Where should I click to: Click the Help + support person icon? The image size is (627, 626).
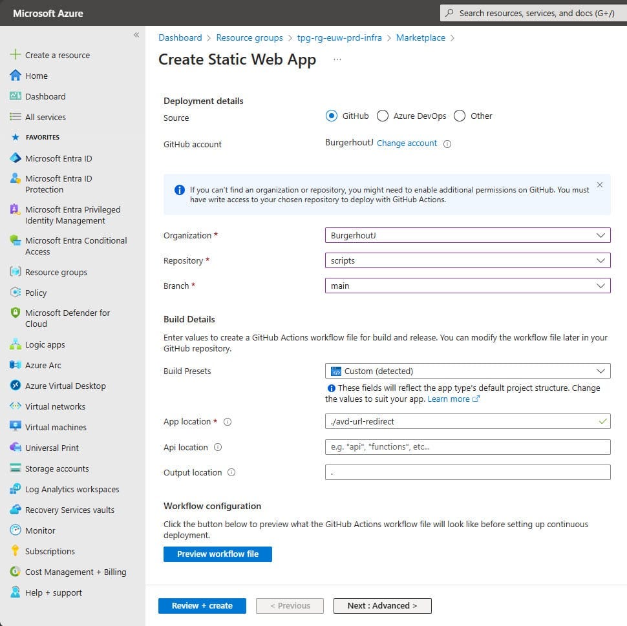point(16,592)
